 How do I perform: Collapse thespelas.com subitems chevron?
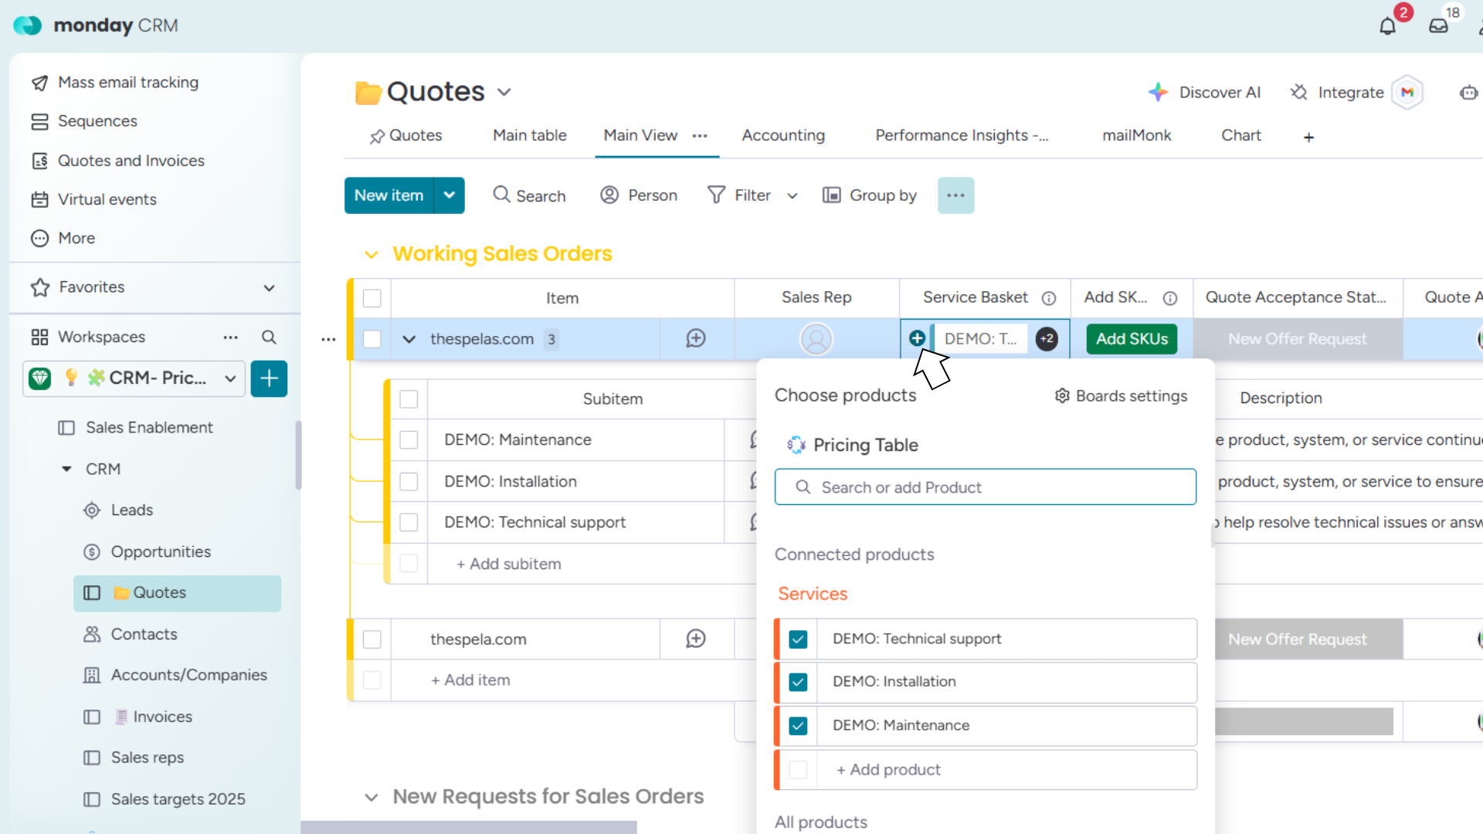pos(409,339)
